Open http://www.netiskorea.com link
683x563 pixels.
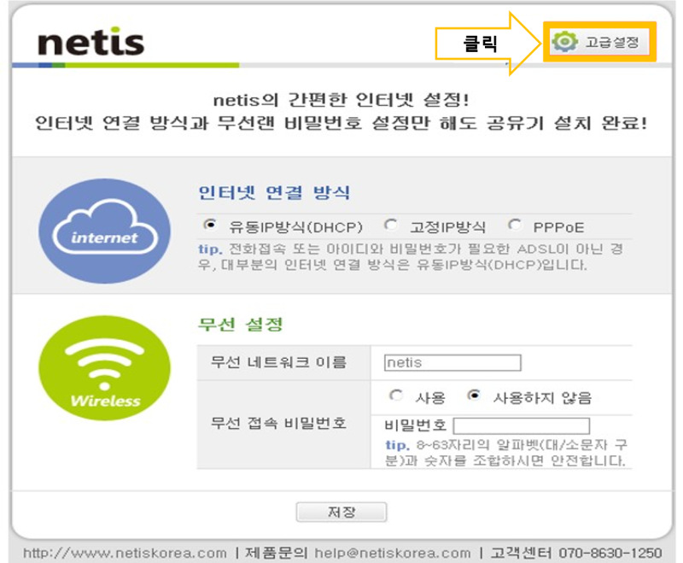pyautogui.click(x=125, y=553)
